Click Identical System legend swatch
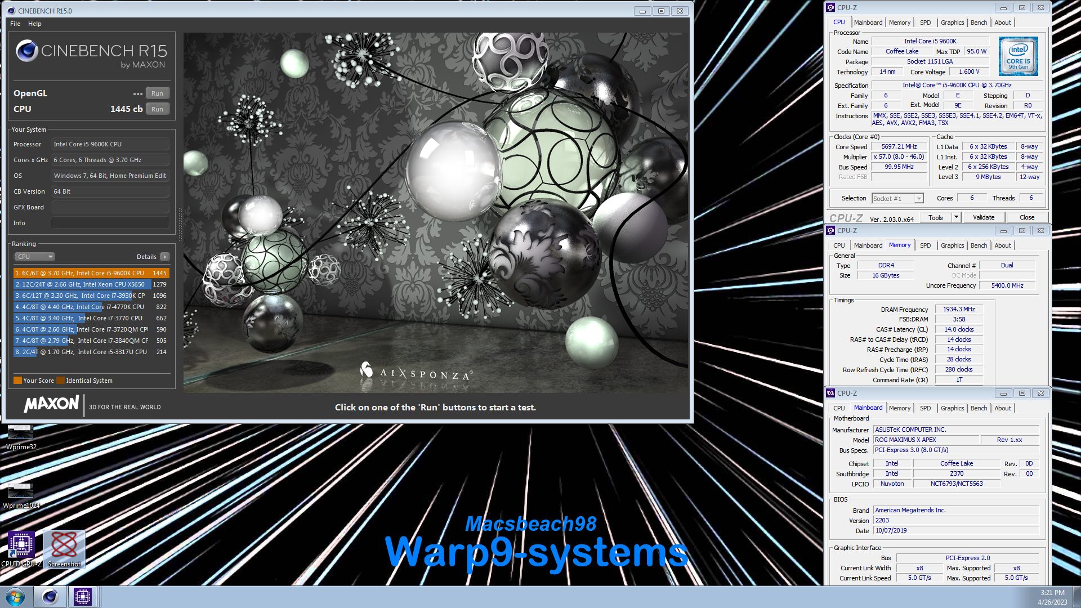 pyautogui.click(x=60, y=381)
